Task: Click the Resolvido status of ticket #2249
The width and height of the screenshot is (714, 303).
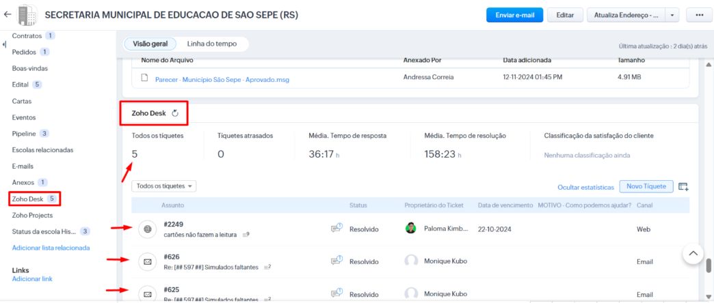Action: pyautogui.click(x=364, y=229)
